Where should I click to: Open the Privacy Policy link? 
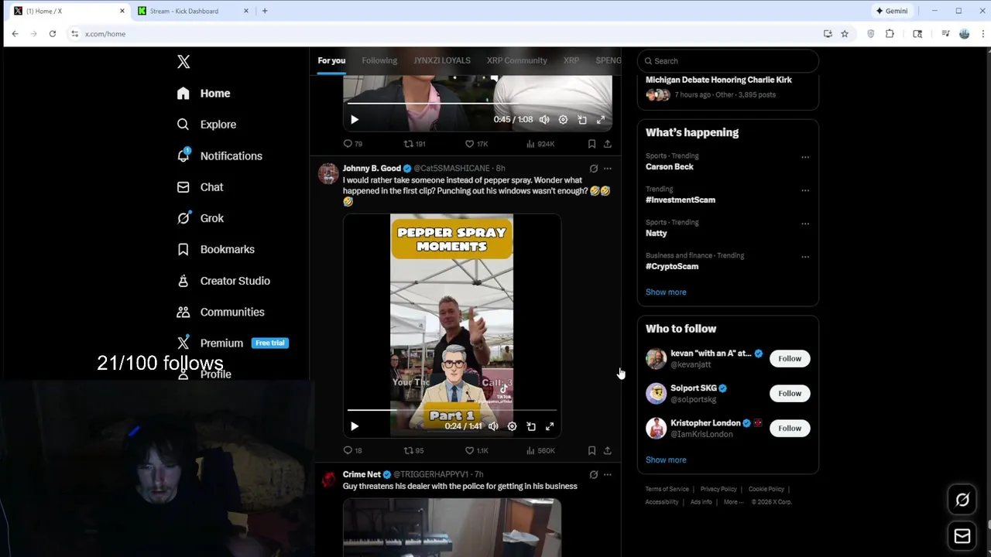click(x=718, y=489)
